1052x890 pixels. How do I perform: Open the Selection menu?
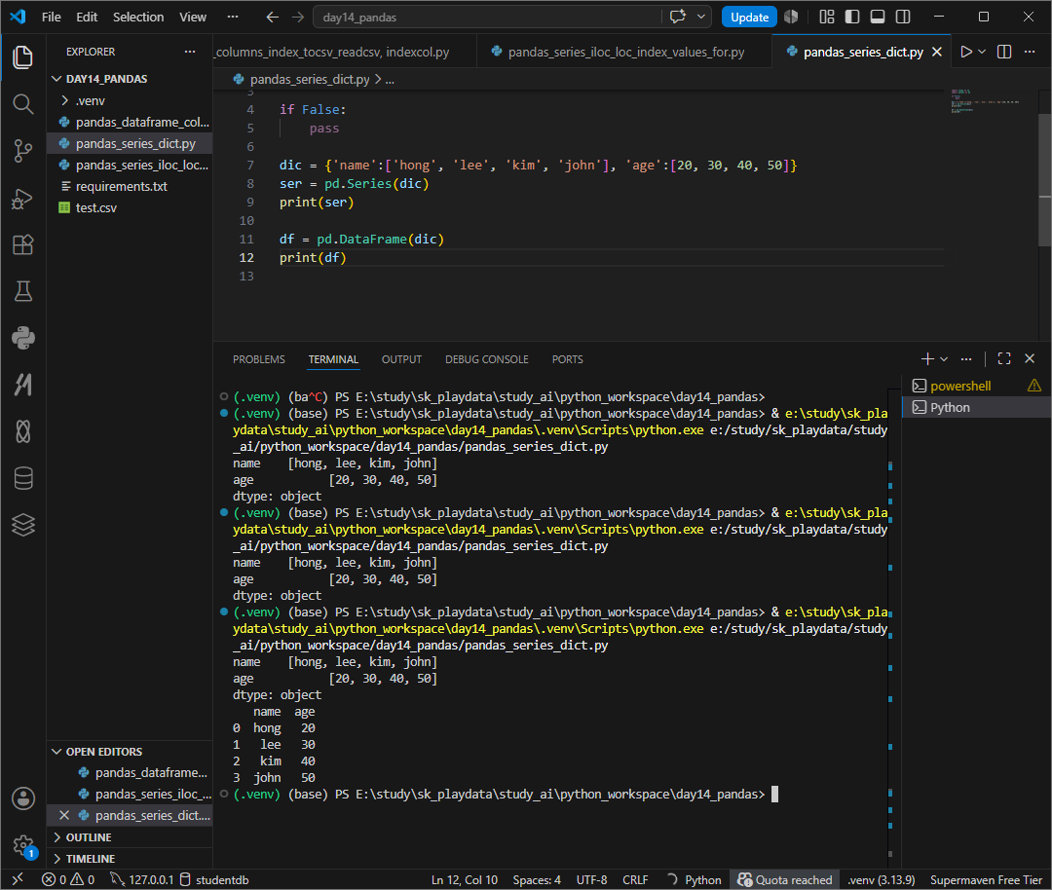[x=138, y=17]
